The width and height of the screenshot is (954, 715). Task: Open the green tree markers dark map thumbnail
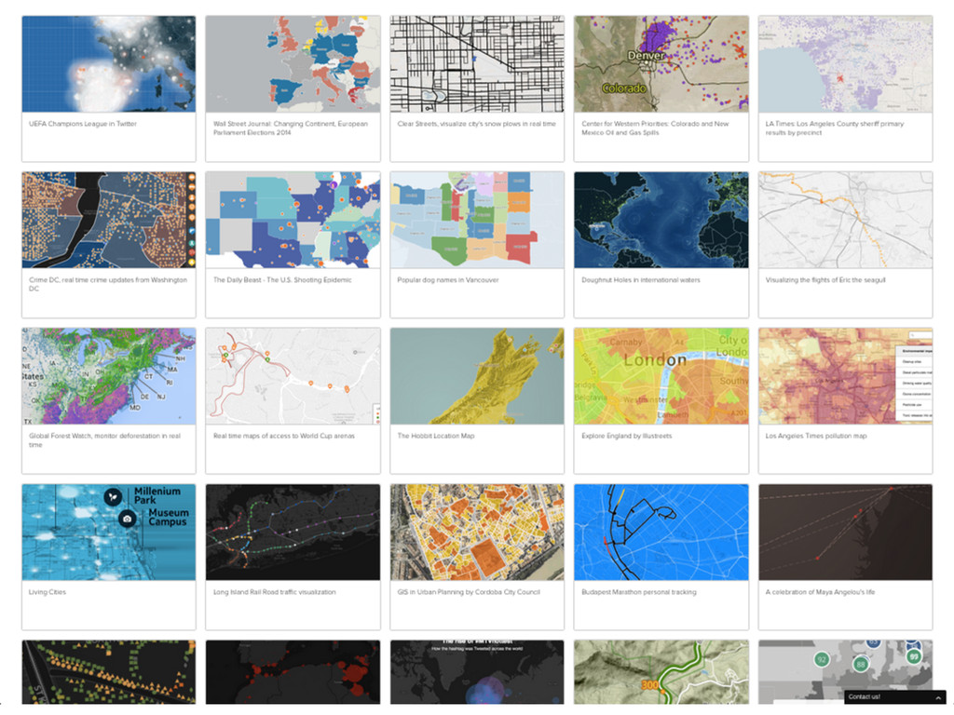pos(109,672)
